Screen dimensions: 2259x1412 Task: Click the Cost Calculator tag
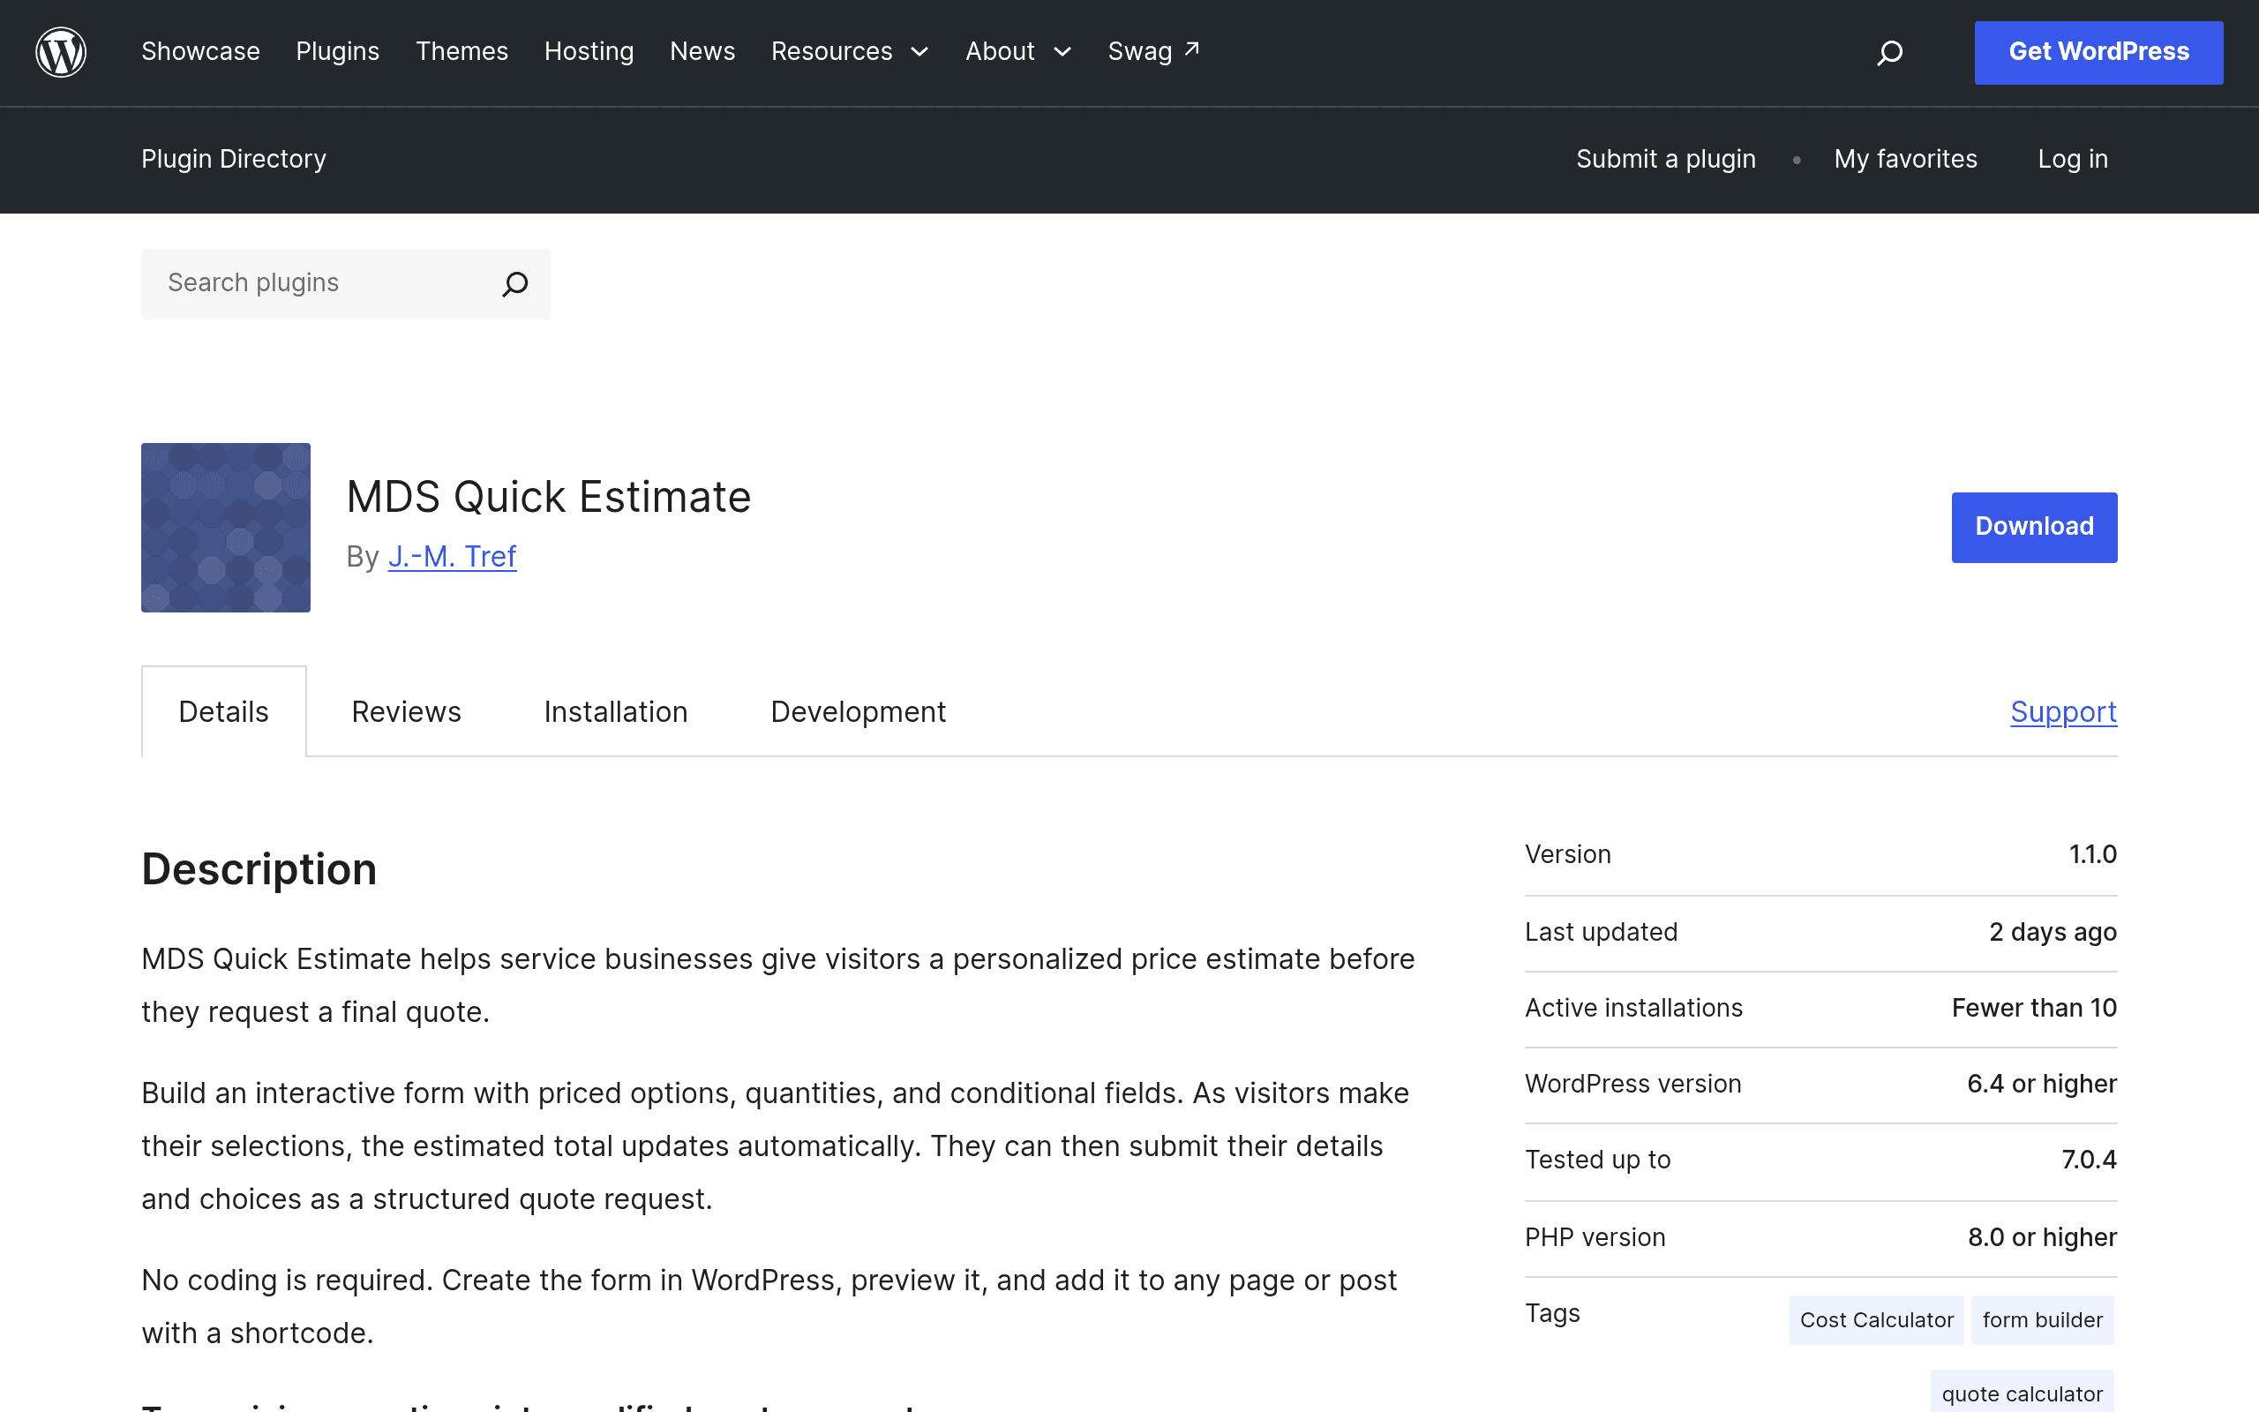[x=1876, y=1319]
